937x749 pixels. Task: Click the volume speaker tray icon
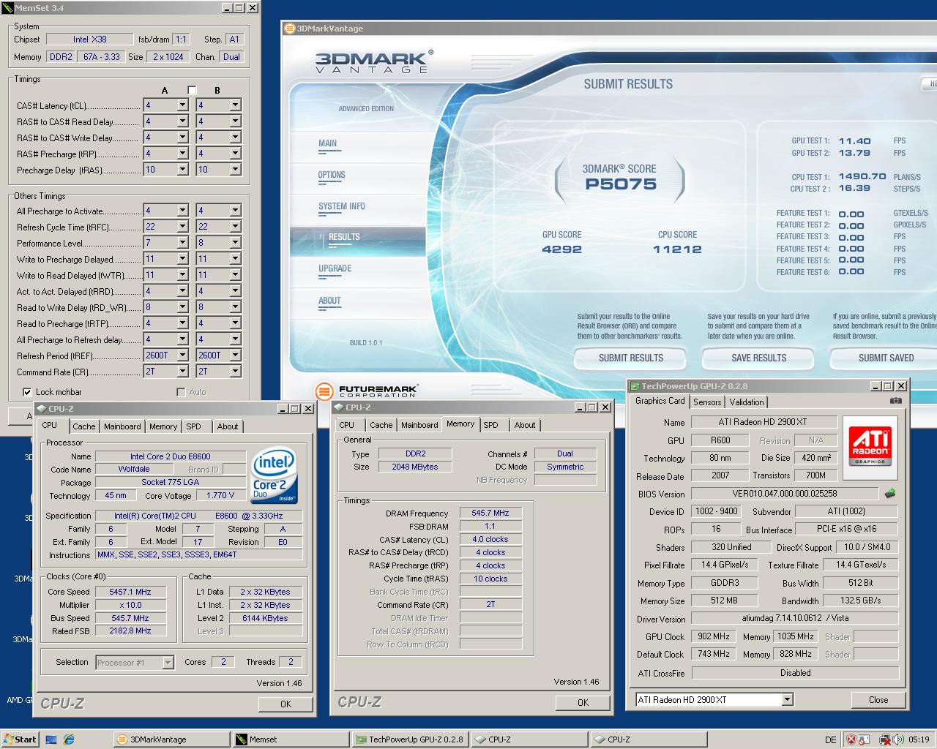pyautogui.click(x=897, y=739)
